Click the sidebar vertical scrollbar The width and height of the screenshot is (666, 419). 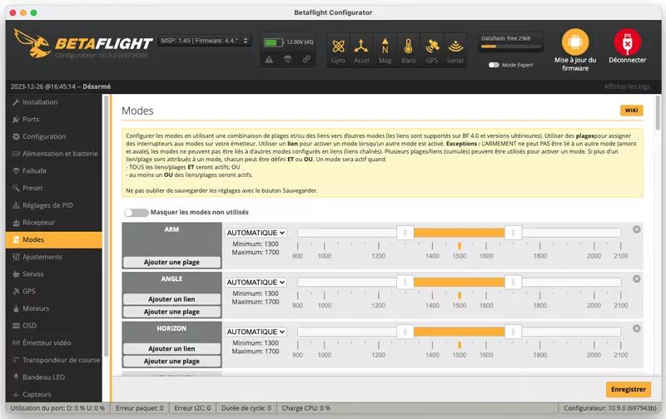click(106, 225)
